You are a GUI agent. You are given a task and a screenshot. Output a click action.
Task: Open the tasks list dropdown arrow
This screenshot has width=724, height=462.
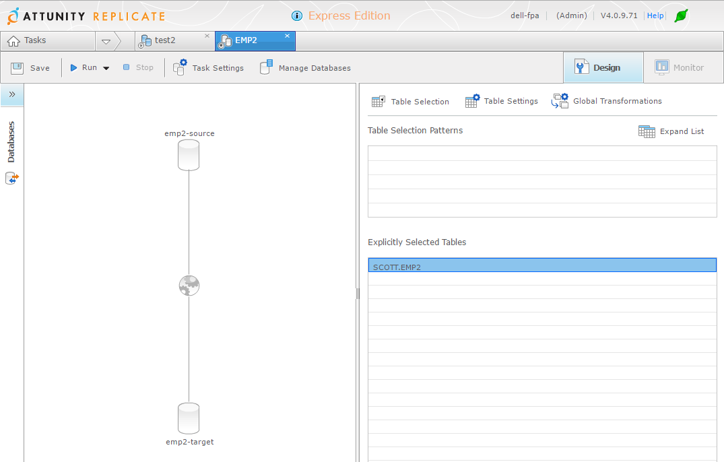[106, 42]
